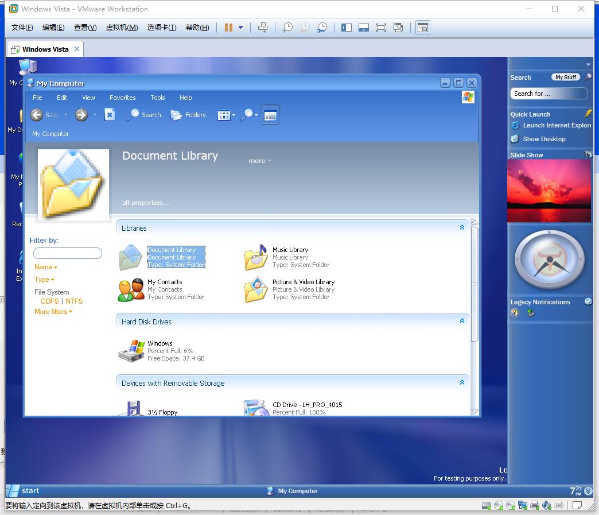
Task: Click the file list scrollbar down arrow
Action: coord(474,412)
